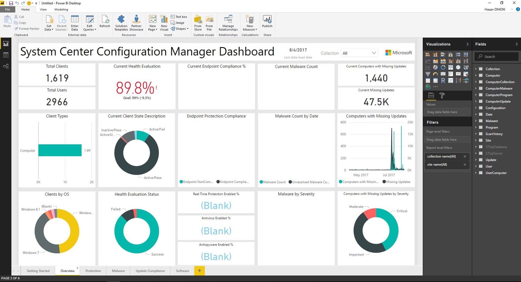The width and height of the screenshot is (521, 282).
Task: Click the save icon in title bar
Action: coord(11,3)
